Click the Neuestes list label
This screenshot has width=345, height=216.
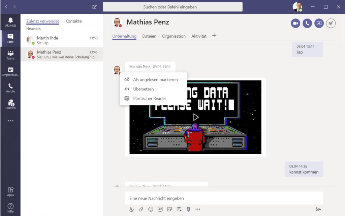click(33, 29)
